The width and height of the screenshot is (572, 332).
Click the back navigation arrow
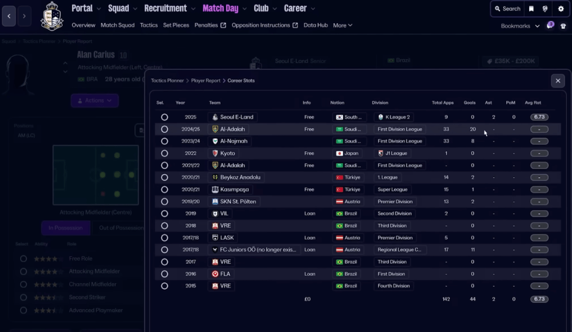(9, 16)
